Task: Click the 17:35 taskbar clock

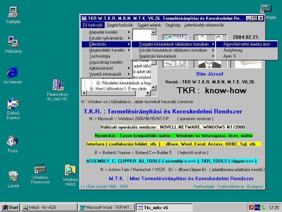Action: point(274,207)
